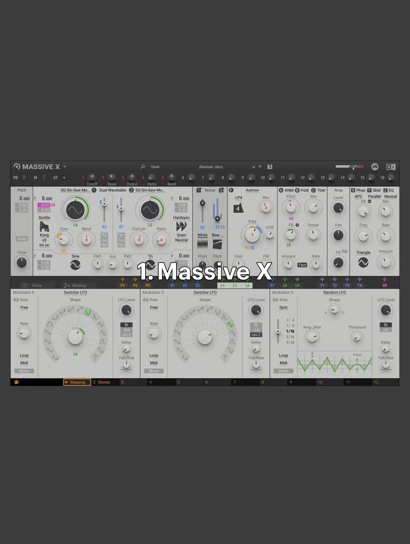
Task: Click the Triangle LFO wave icon in the effects section
Action: [363, 262]
